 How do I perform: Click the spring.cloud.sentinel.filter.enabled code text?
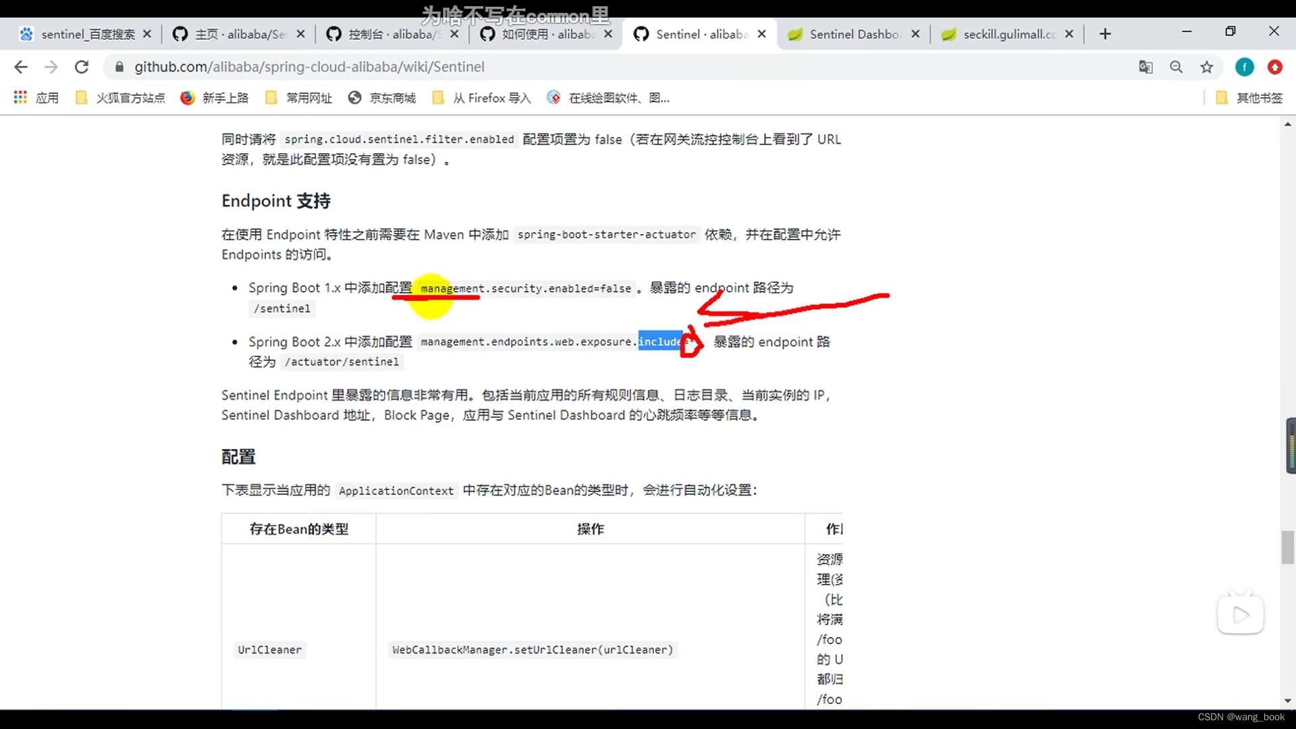point(399,140)
